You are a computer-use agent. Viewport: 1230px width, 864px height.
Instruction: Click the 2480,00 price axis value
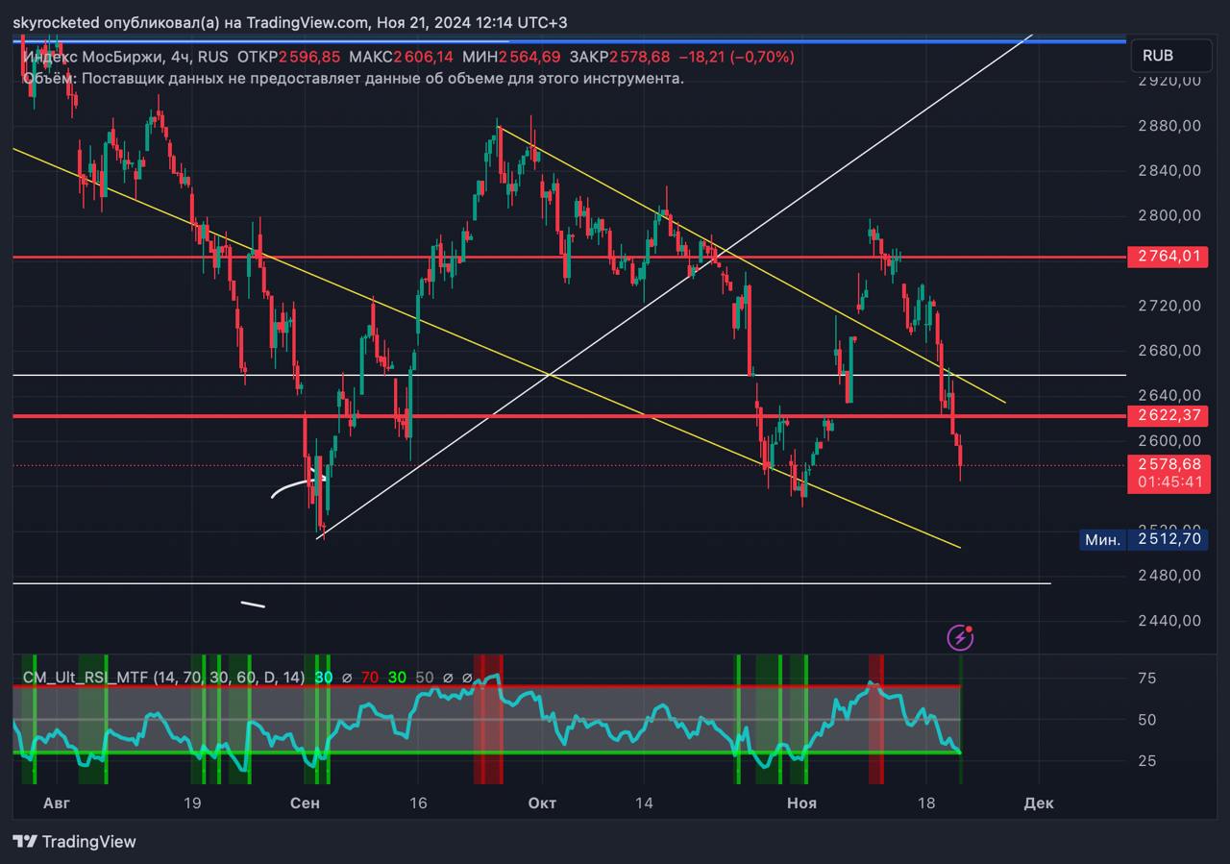pyautogui.click(x=1169, y=576)
